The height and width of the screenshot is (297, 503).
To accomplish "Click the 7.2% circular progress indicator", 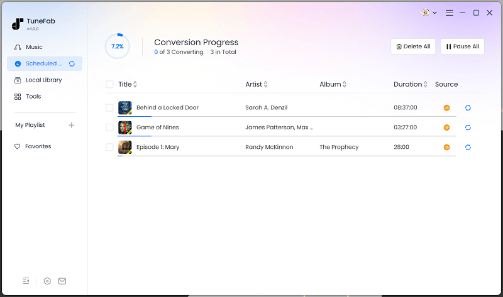I will pyautogui.click(x=118, y=46).
